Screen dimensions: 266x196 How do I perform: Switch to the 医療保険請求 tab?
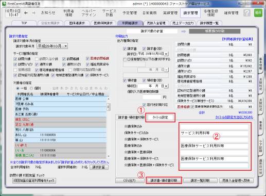click(103, 23)
